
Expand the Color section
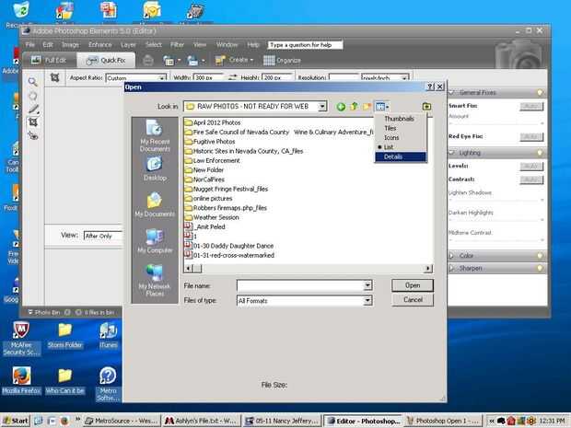tap(451, 256)
